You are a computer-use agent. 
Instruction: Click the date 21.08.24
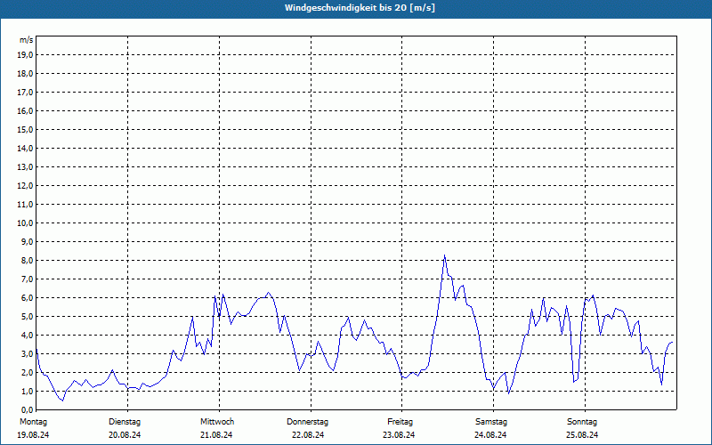[x=216, y=435]
